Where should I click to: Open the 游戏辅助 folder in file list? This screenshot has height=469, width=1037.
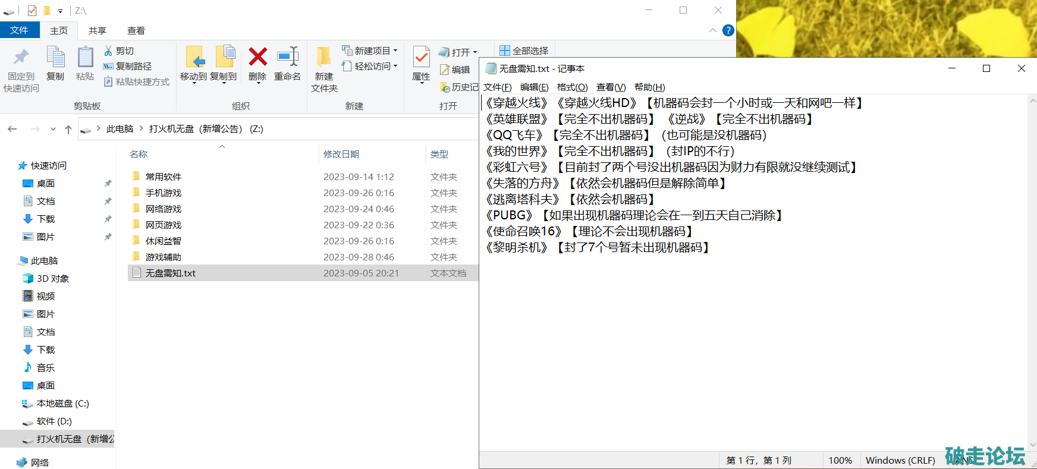click(x=164, y=257)
